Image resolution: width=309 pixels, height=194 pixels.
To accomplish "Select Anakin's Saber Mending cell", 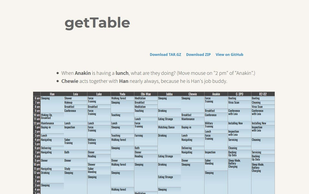I will point(216,164).
